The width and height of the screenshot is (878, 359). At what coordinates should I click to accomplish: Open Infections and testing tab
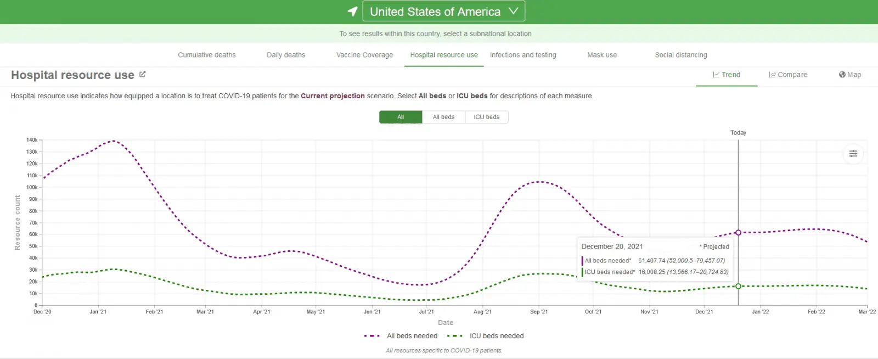523,55
